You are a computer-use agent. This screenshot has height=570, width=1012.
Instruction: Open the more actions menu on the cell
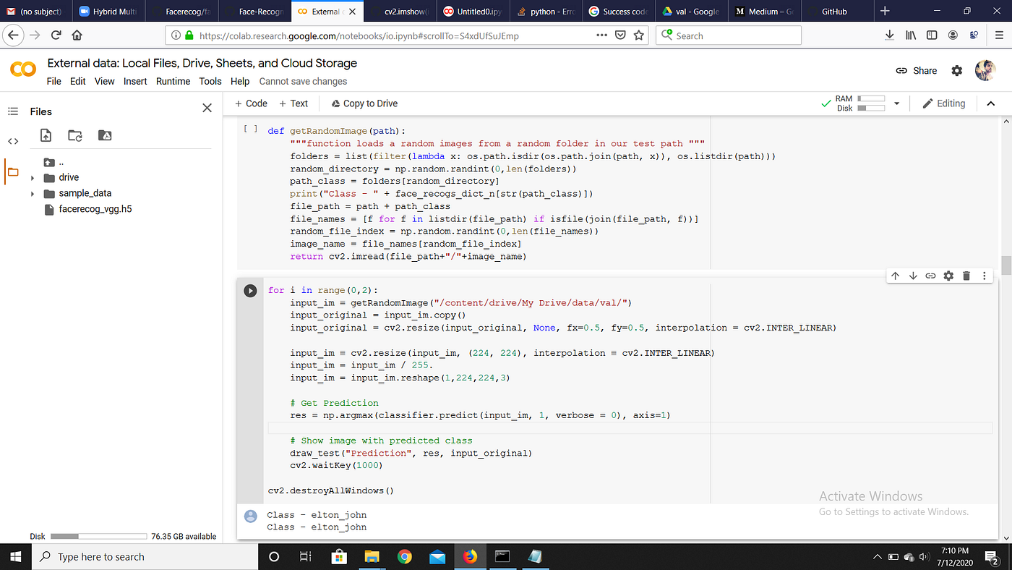pyautogui.click(x=984, y=276)
